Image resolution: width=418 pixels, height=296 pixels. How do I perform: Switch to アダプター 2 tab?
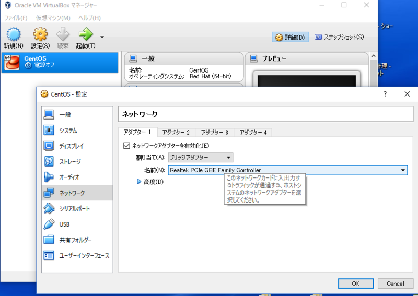coord(176,132)
